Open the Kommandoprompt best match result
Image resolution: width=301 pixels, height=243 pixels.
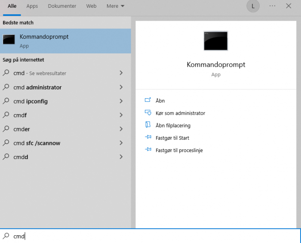65,41
